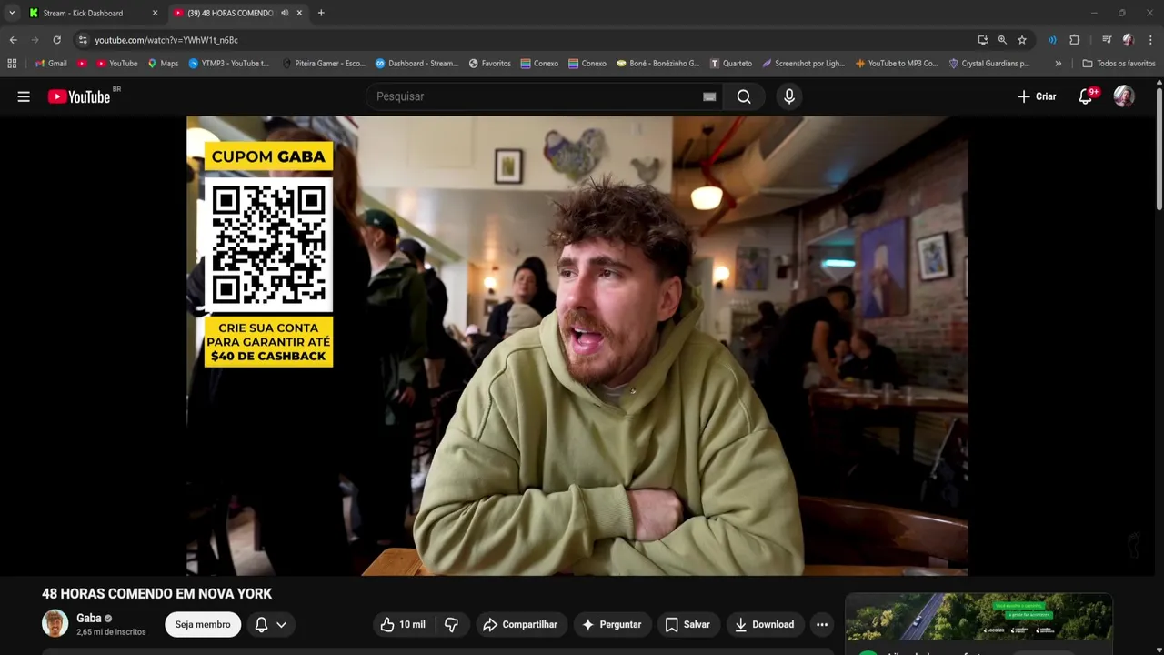The width and height of the screenshot is (1164, 655).
Task: Open the Screenshot por Ligh... bookmark
Action: [804, 64]
